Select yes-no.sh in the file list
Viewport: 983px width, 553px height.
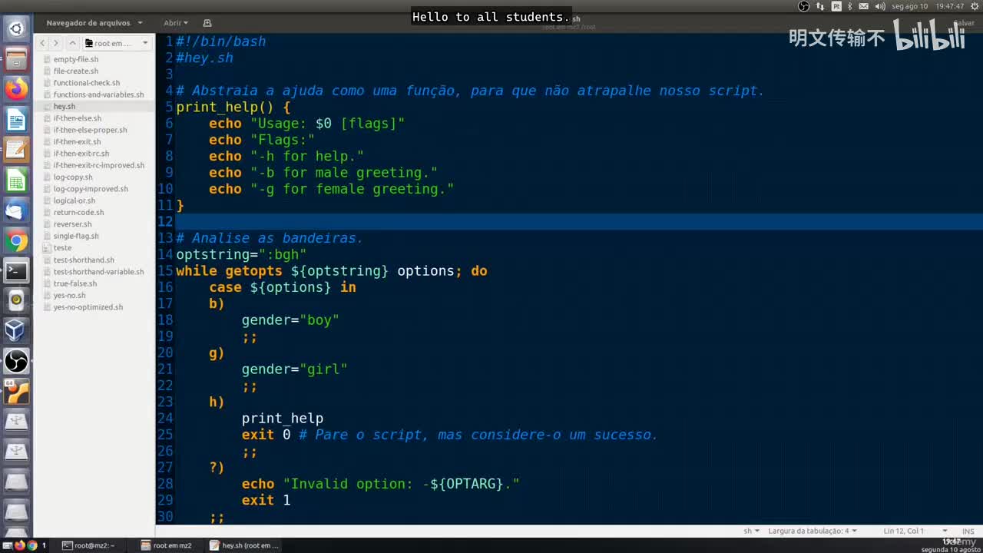click(x=70, y=295)
